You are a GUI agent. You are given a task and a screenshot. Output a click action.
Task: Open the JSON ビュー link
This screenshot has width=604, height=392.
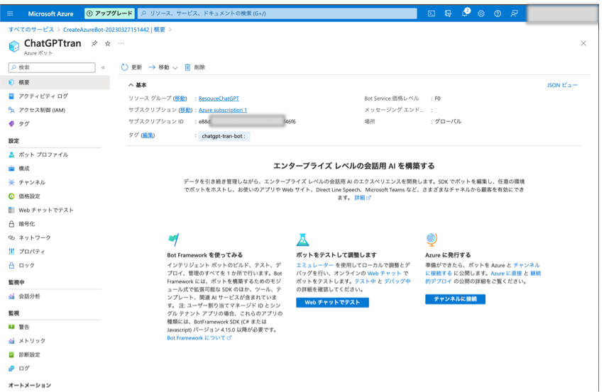(x=562, y=85)
